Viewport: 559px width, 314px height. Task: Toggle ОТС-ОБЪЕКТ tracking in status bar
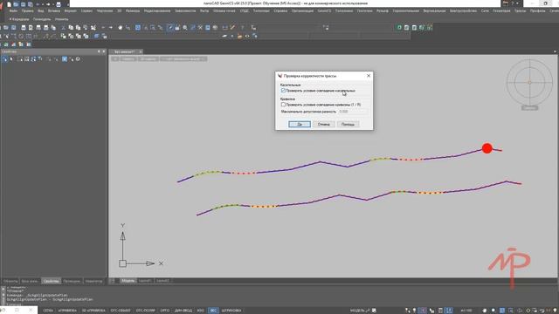coord(121,311)
